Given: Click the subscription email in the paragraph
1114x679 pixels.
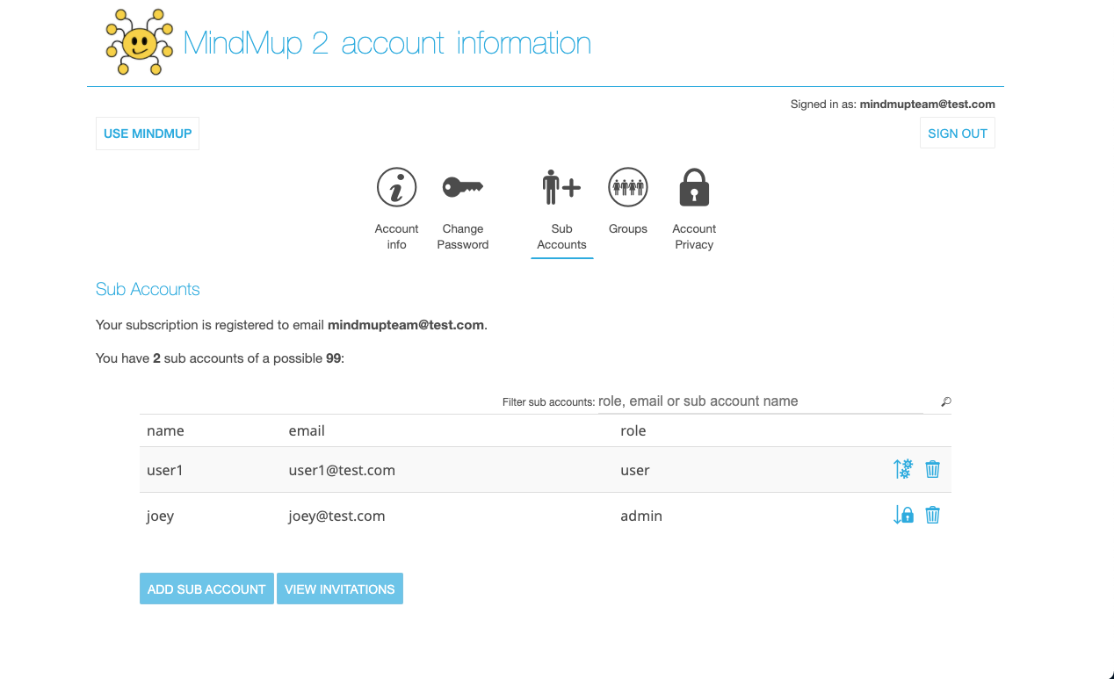Looking at the screenshot, I should click(406, 325).
